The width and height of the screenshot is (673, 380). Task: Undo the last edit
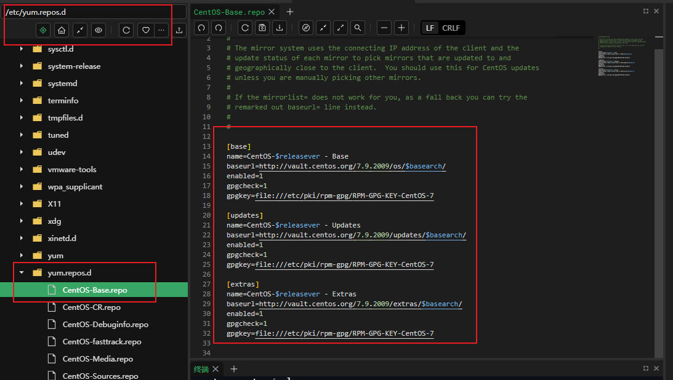pyautogui.click(x=201, y=27)
